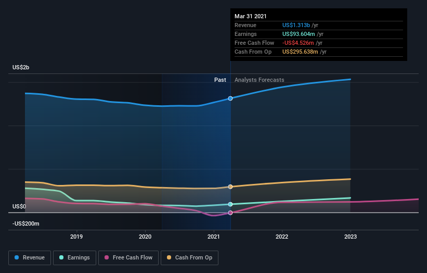The width and height of the screenshot is (427, 273).
Task: Click the Earnings row label in tooltip
Action: (245, 34)
